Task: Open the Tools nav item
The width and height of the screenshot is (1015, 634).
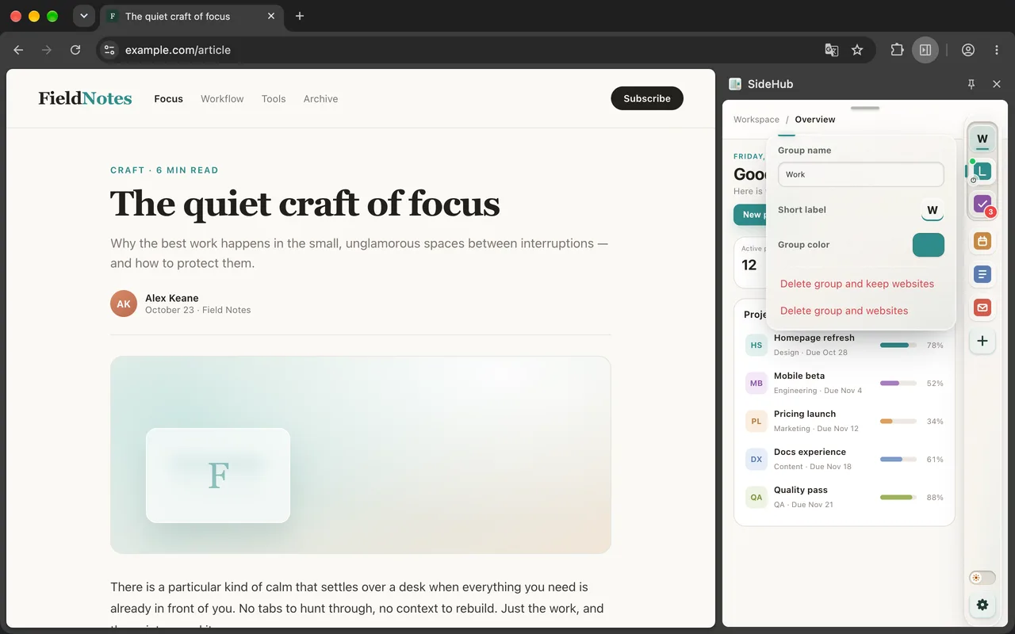Action: click(274, 99)
